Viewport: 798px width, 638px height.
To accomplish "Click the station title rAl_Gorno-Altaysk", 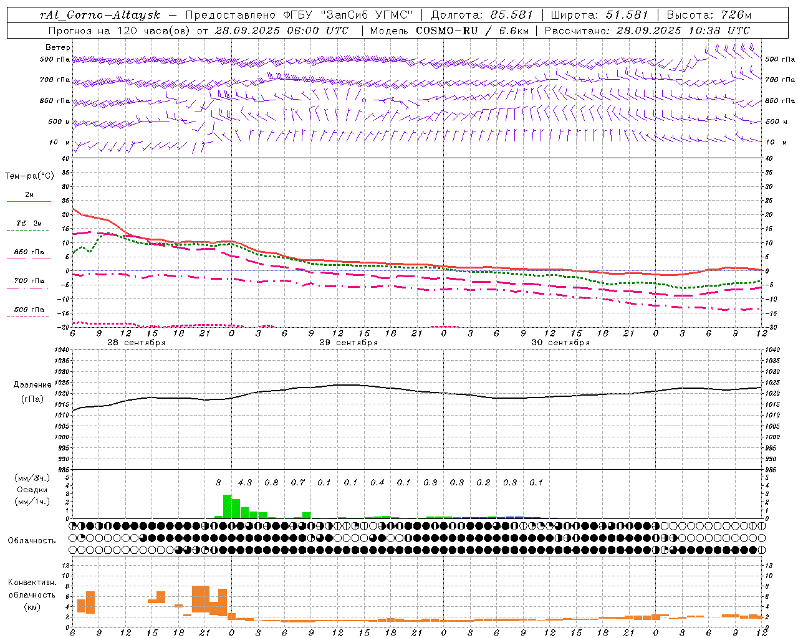I will (100, 15).
